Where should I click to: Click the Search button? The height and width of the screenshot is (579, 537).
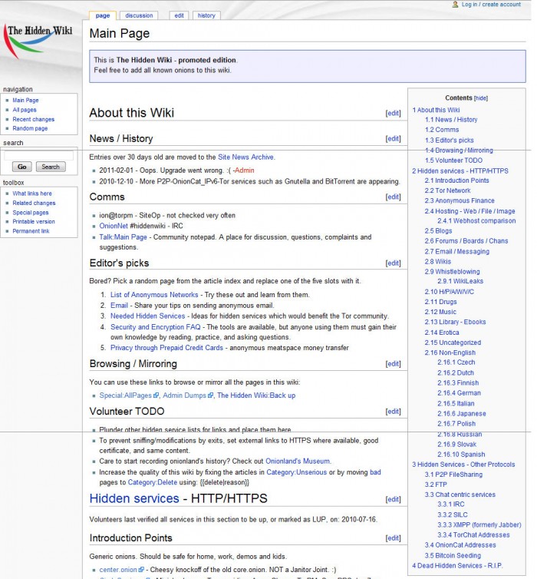click(x=51, y=167)
